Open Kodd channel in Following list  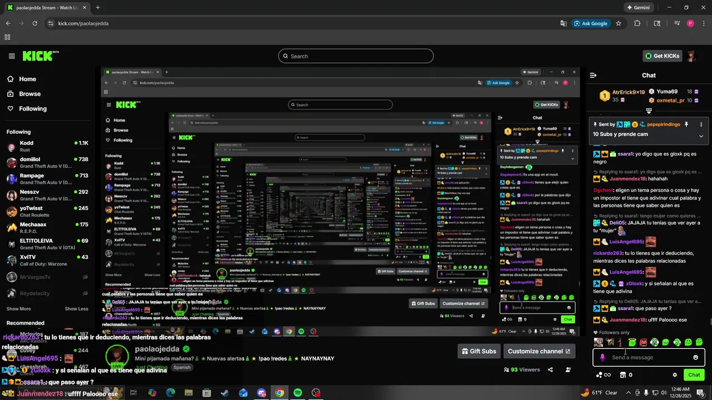pyautogui.click(x=47, y=146)
